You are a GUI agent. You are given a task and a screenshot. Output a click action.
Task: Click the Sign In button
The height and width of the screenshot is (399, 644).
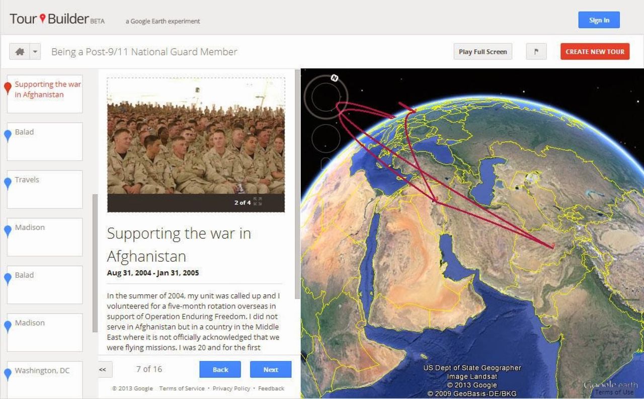coord(599,20)
